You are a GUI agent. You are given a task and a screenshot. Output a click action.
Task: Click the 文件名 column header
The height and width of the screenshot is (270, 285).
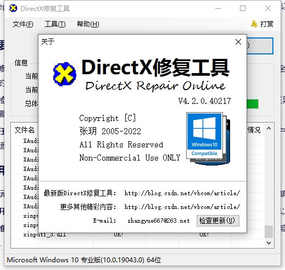click(x=25, y=130)
